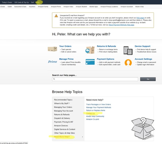The height and width of the screenshot is (144, 162).
Task: Open Kindle Help Community link
Action: point(95,116)
